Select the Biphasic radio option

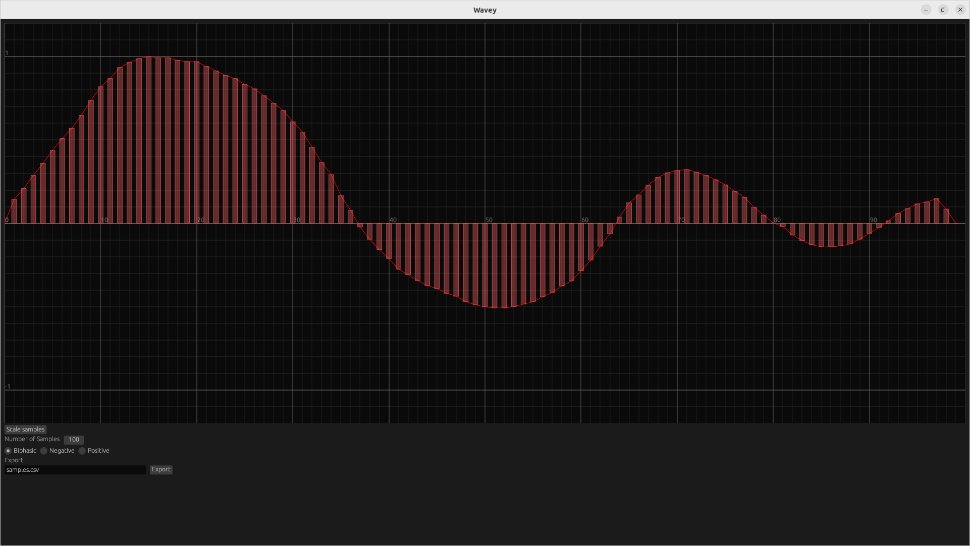(8, 451)
